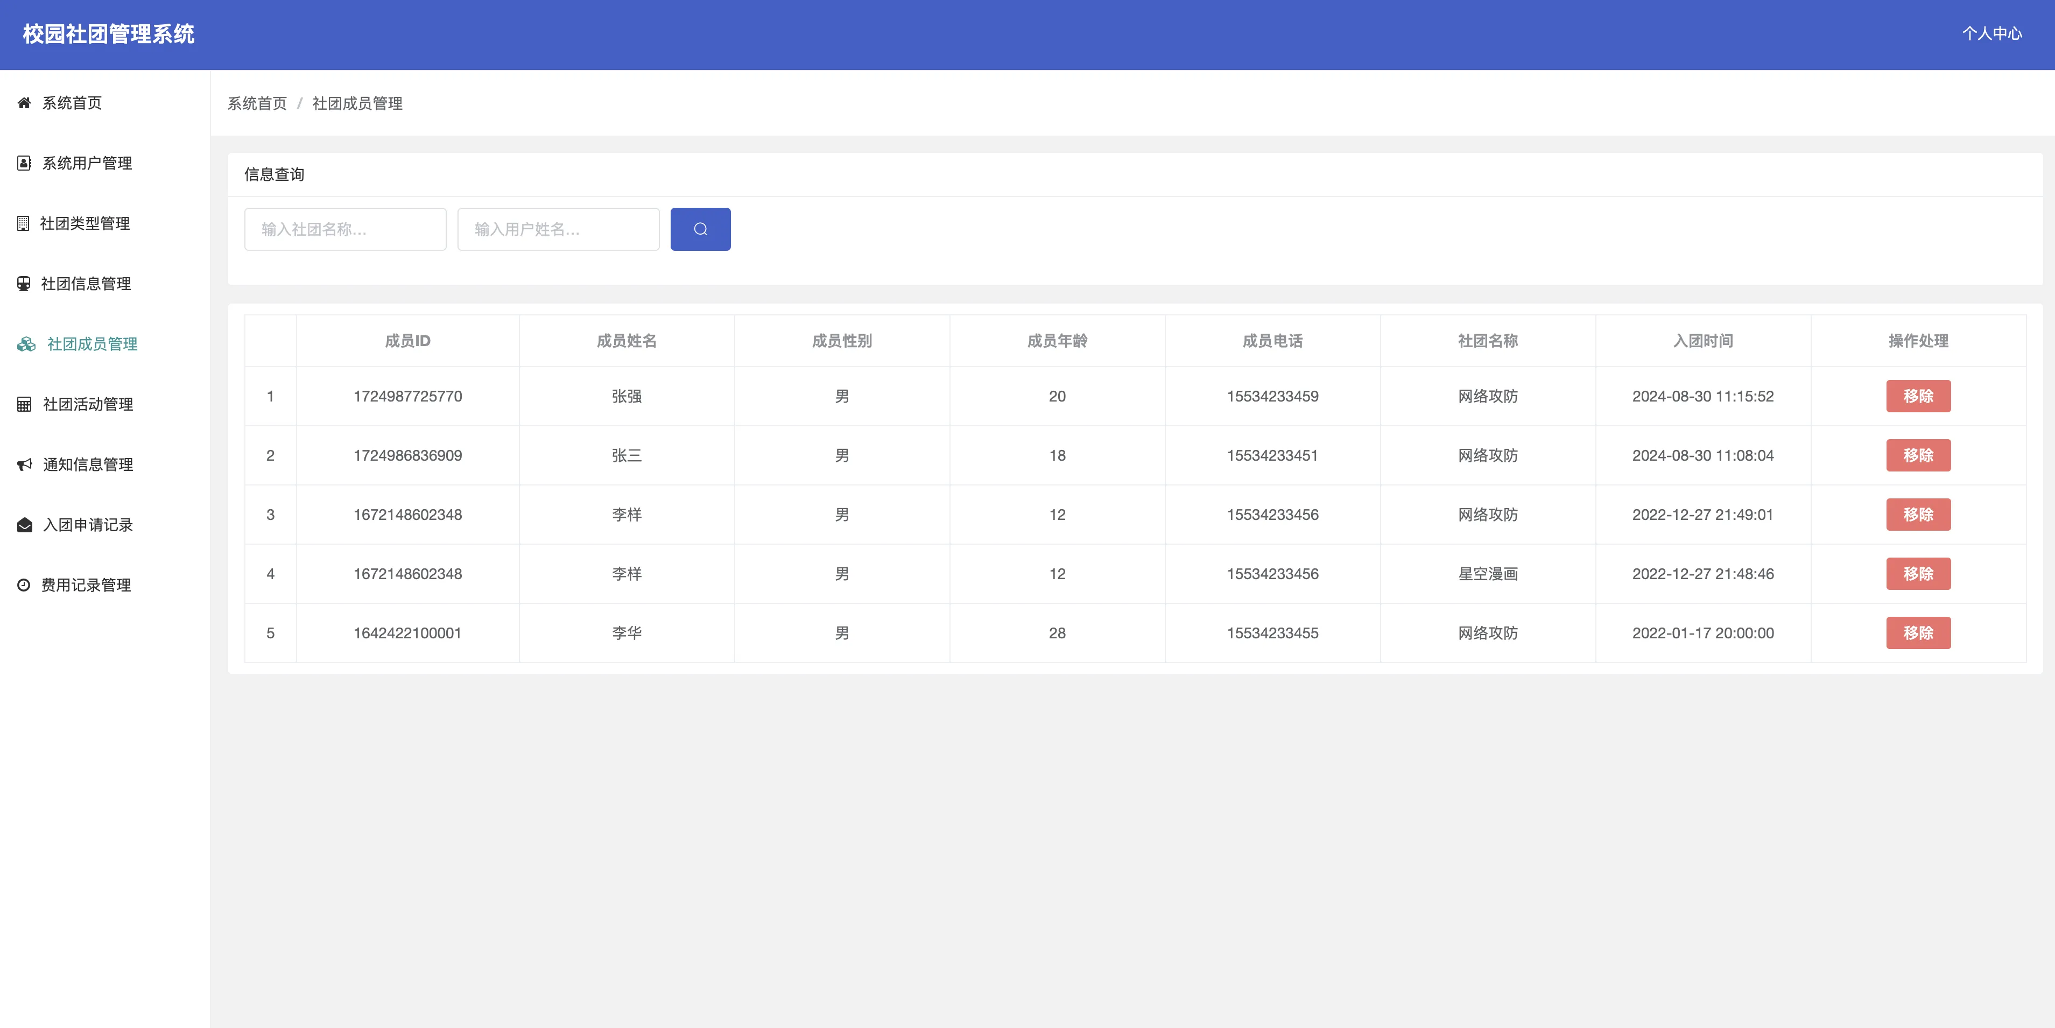Click the 系统首页 breadcrumb link
Screen dimensions: 2055x1028
[257, 104]
